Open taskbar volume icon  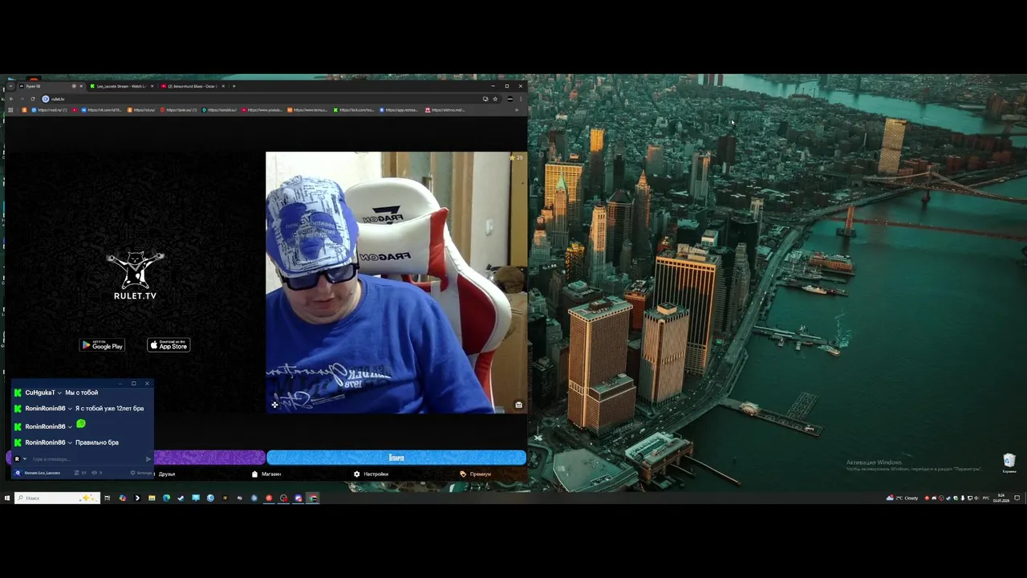pos(977,498)
